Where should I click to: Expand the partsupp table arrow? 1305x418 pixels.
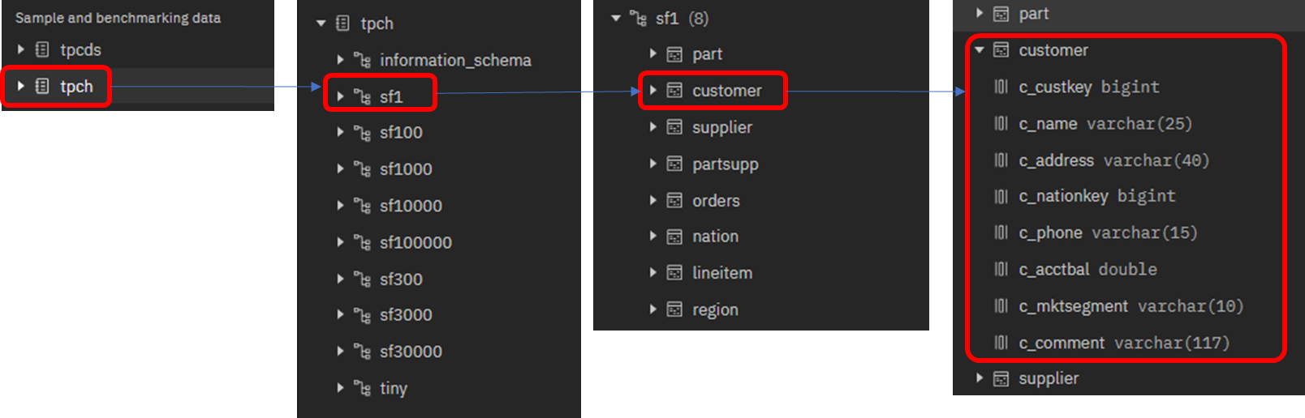pos(653,164)
